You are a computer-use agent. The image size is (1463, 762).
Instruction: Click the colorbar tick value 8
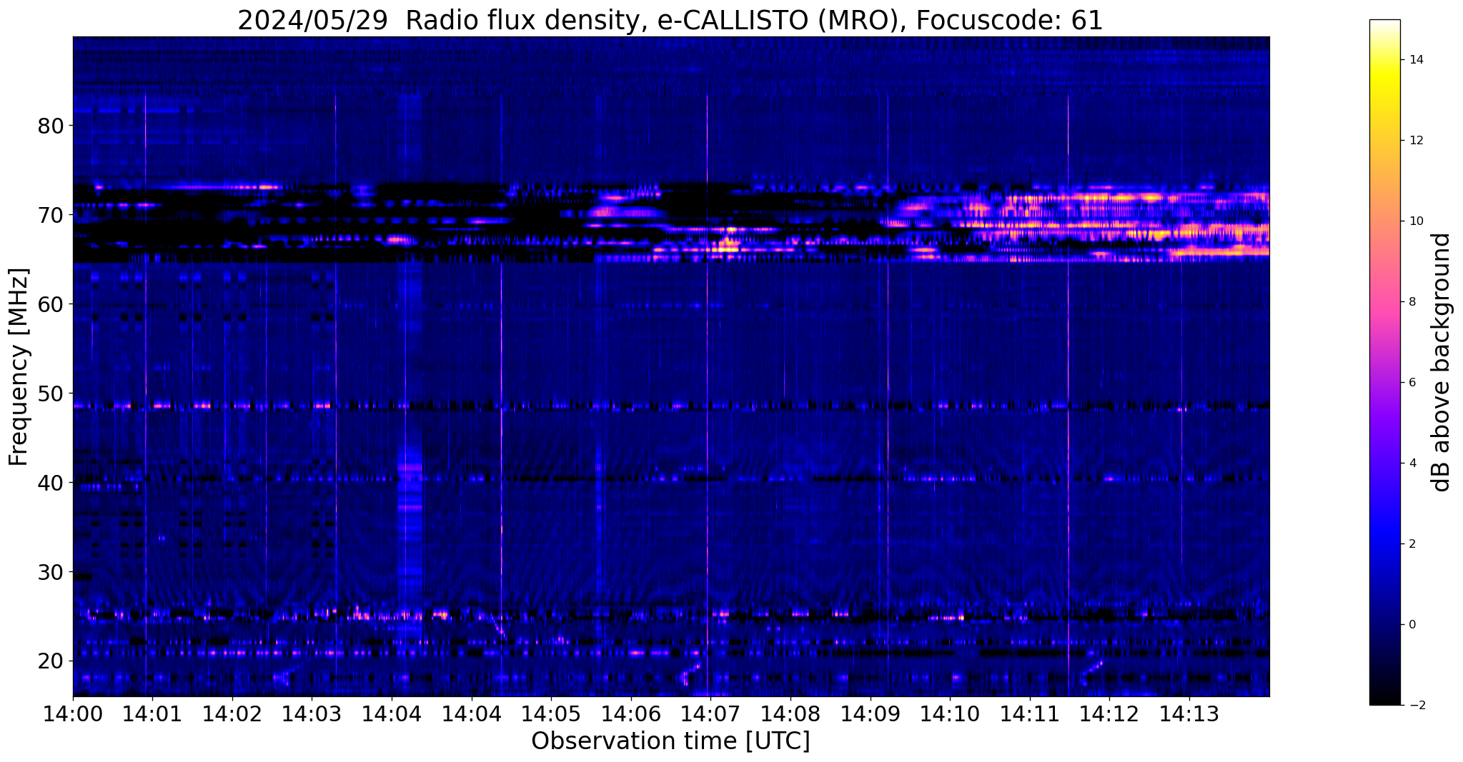1411,302
